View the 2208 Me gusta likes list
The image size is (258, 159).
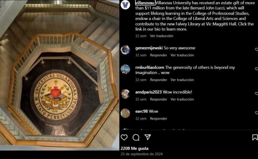coord(135,148)
